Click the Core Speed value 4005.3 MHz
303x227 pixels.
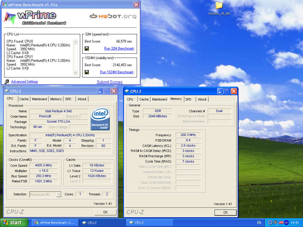[43, 165]
